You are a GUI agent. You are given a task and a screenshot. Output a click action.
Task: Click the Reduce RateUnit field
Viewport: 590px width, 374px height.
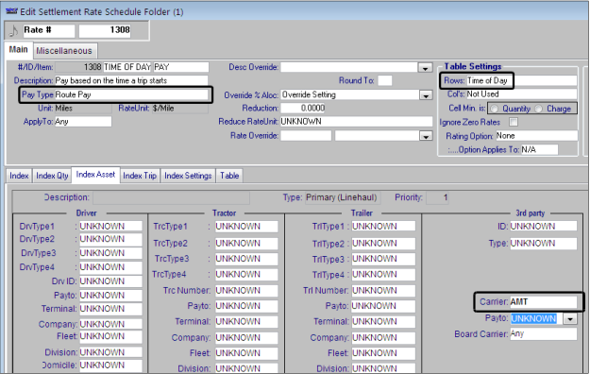point(356,122)
